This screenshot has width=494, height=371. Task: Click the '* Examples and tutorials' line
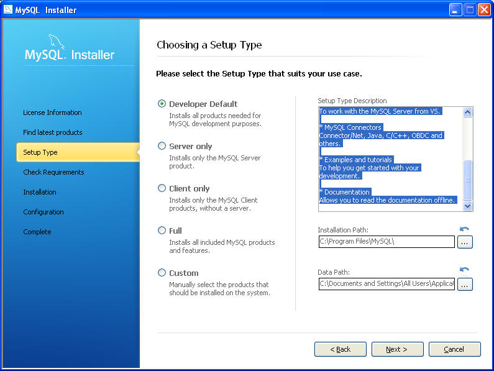coord(355,160)
